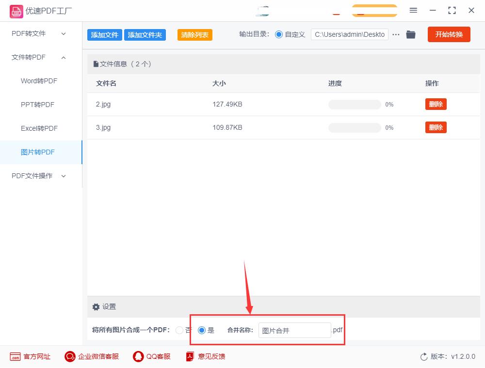Click the 优速PDF工厂 app logo icon
This screenshot has width=485, height=368.
[x=17, y=10]
